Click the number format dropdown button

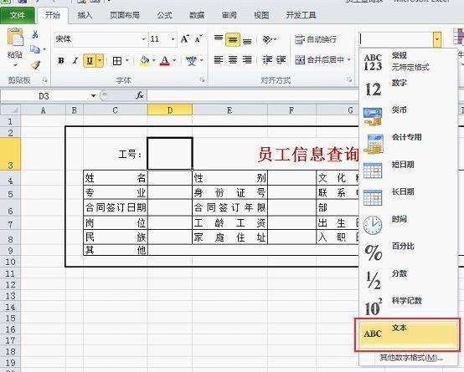[437, 39]
